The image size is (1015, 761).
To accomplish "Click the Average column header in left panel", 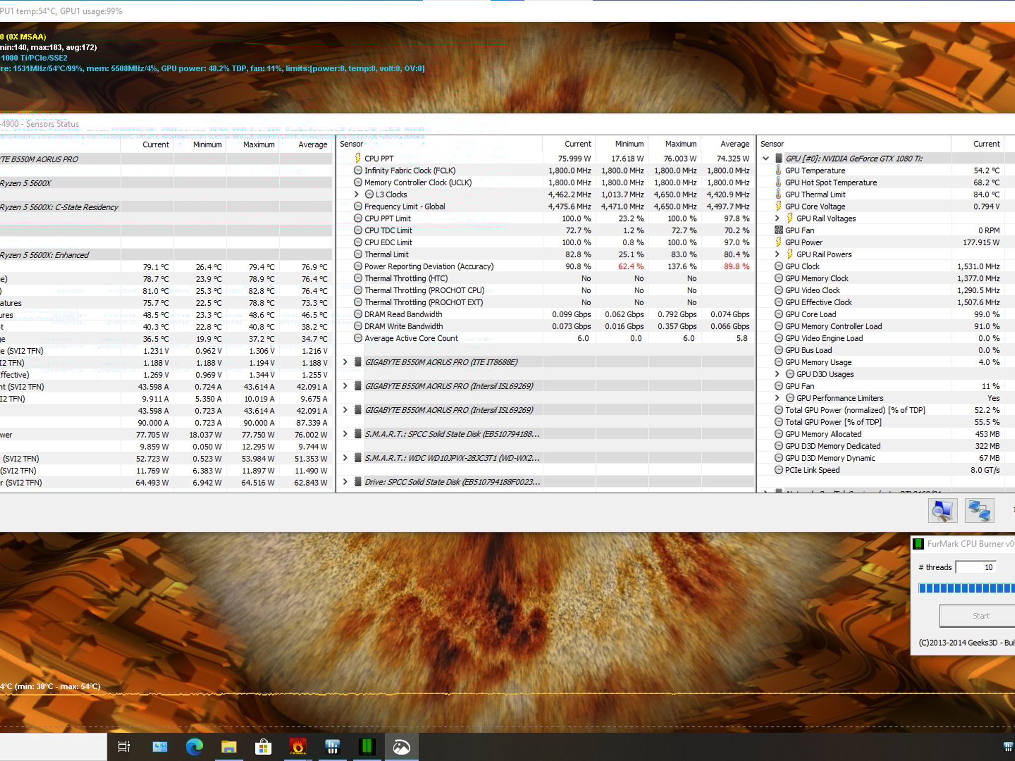I will coord(312,145).
